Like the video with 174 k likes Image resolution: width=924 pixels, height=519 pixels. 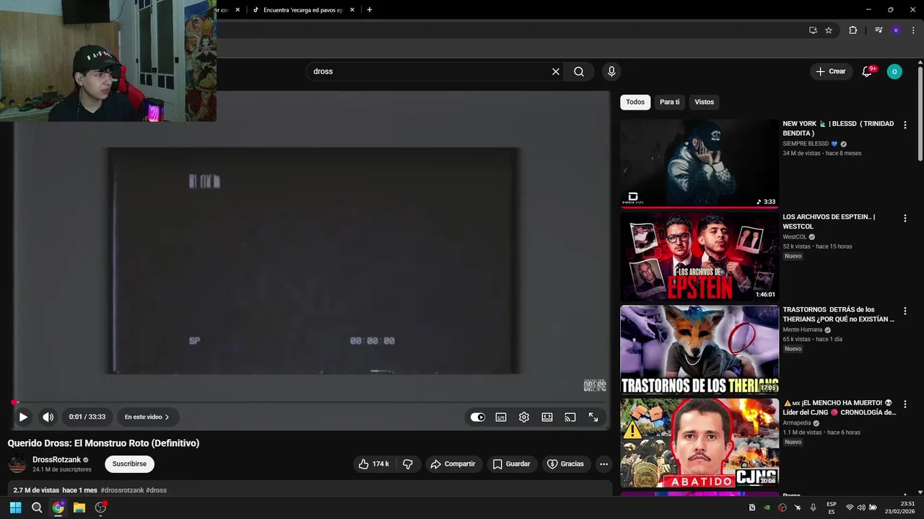[374, 464]
